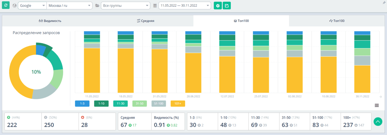Click the 1-3 card value 30
387x135 pixels.
(193, 125)
